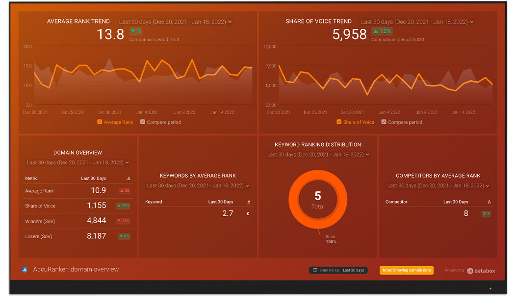516x298 pixels.
Task: Select the Winners (SoV) table row label
Action: click(x=40, y=222)
